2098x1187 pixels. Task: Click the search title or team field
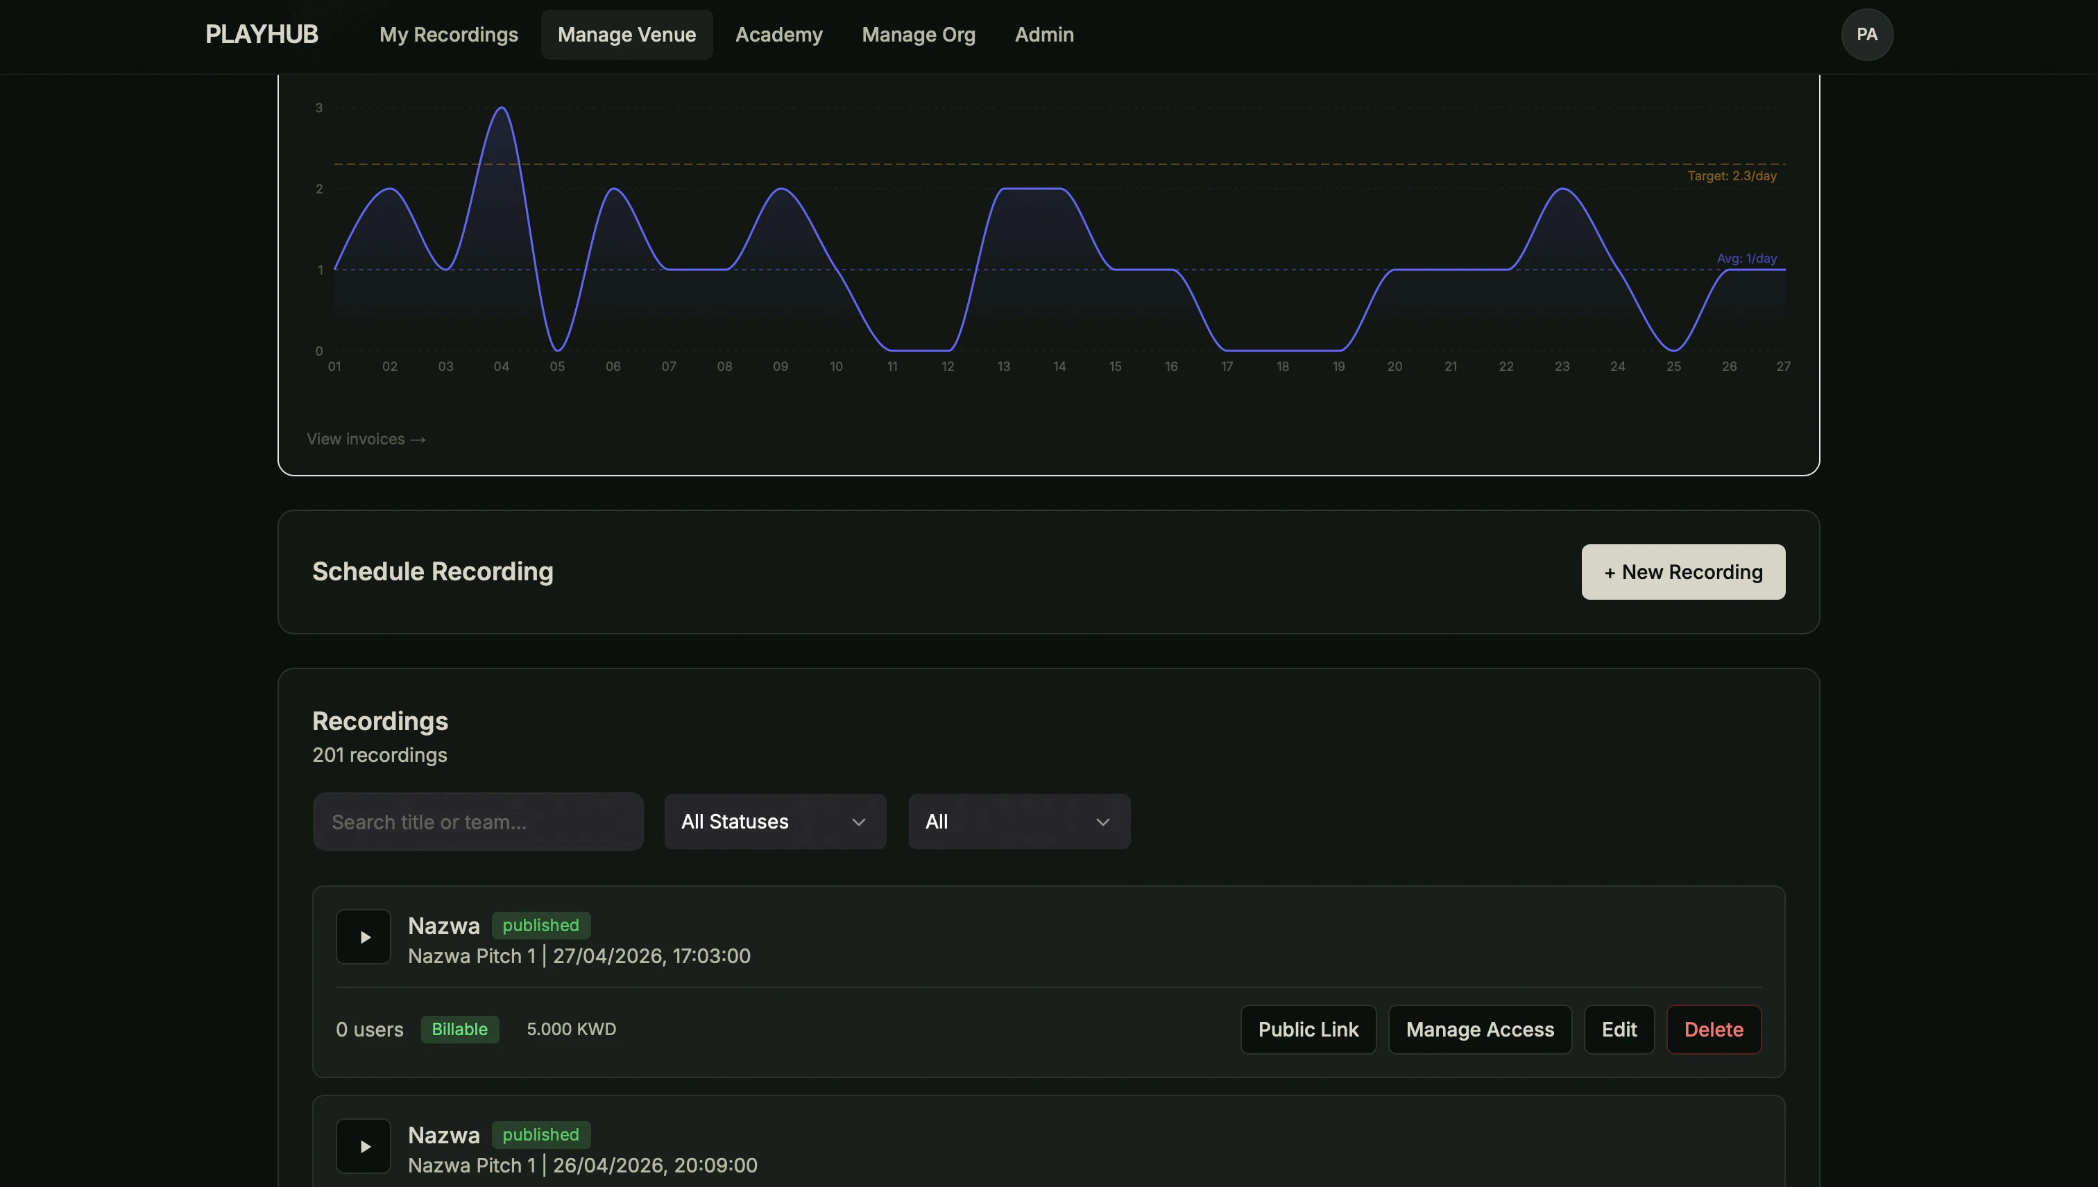point(478,821)
